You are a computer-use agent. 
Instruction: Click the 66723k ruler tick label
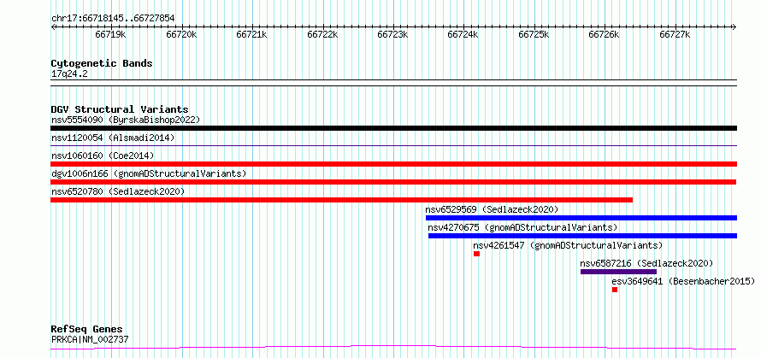pyautogui.click(x=393, y=35)
